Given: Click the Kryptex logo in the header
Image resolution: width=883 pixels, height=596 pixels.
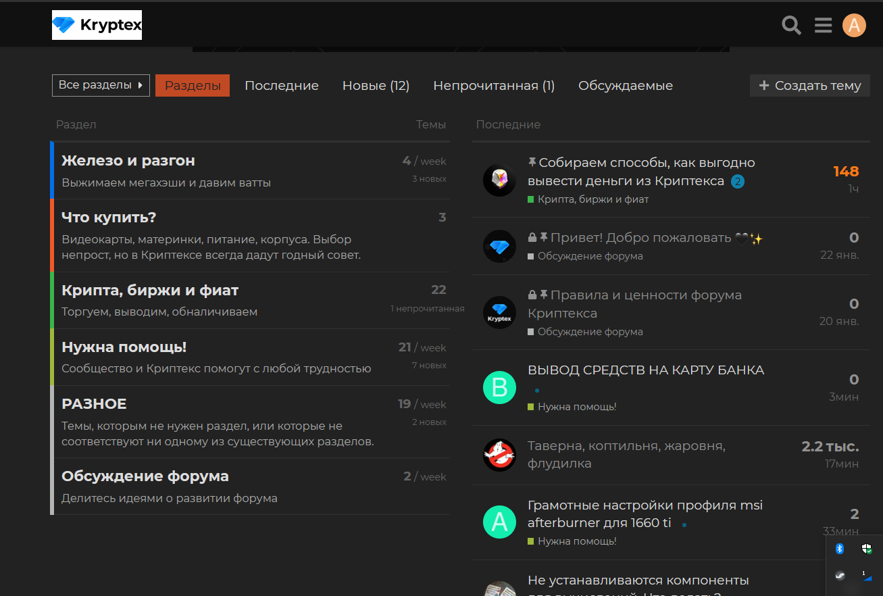Looking at the screenshot, I should (97, 25).
